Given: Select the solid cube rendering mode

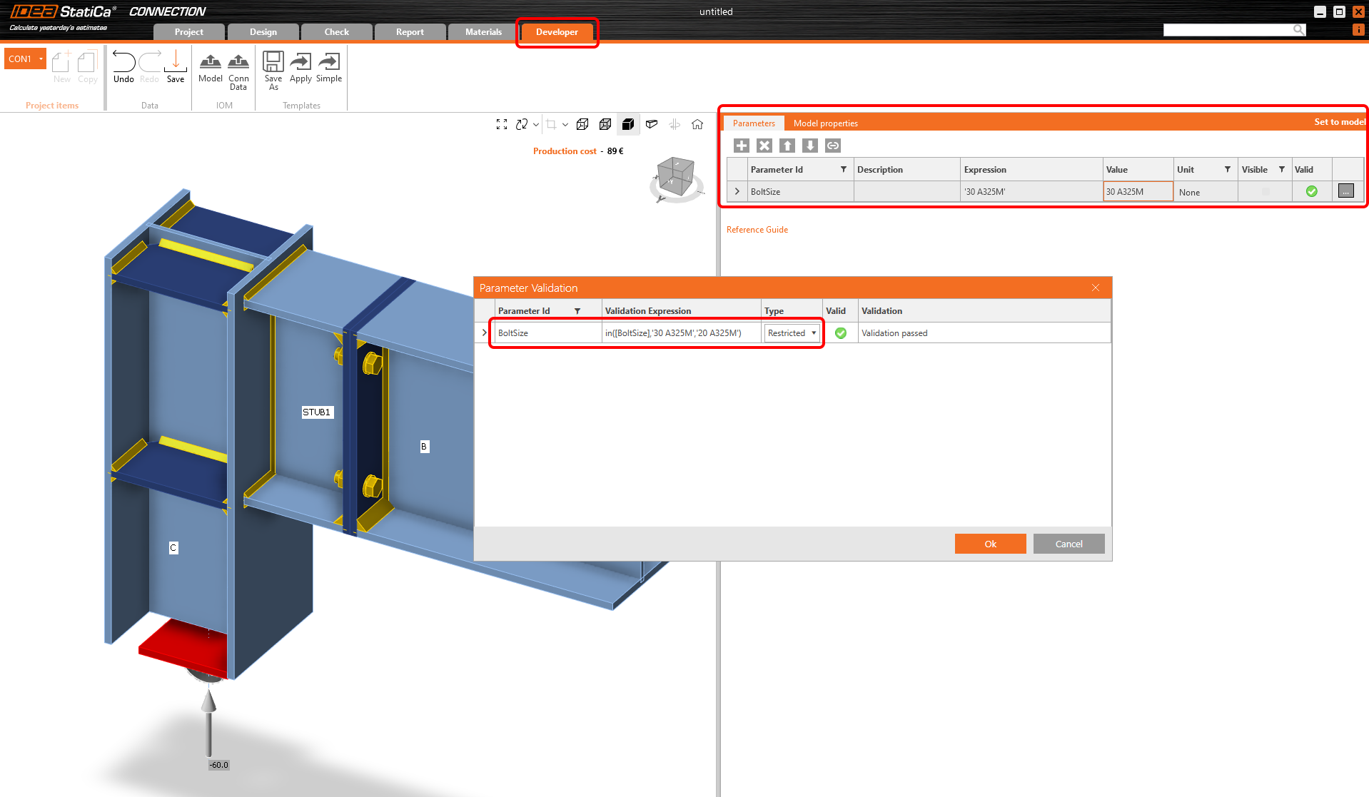Looking at the screenshot, I should point(628,124).
